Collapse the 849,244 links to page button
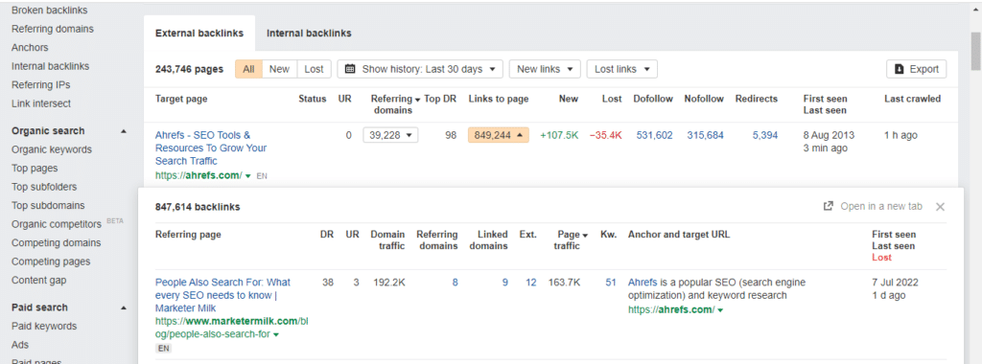The height and width of the screenshot is (364, 982). click(x=499, y=135)
